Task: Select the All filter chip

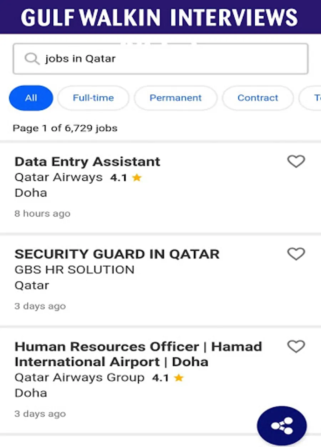Action: (x=31, y=98)
